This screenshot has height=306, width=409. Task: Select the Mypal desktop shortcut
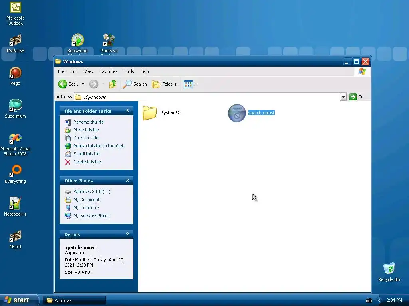click(x=15, y=239)
